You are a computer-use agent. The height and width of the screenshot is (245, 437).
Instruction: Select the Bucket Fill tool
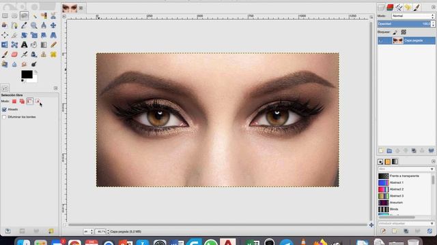point(34,45)
